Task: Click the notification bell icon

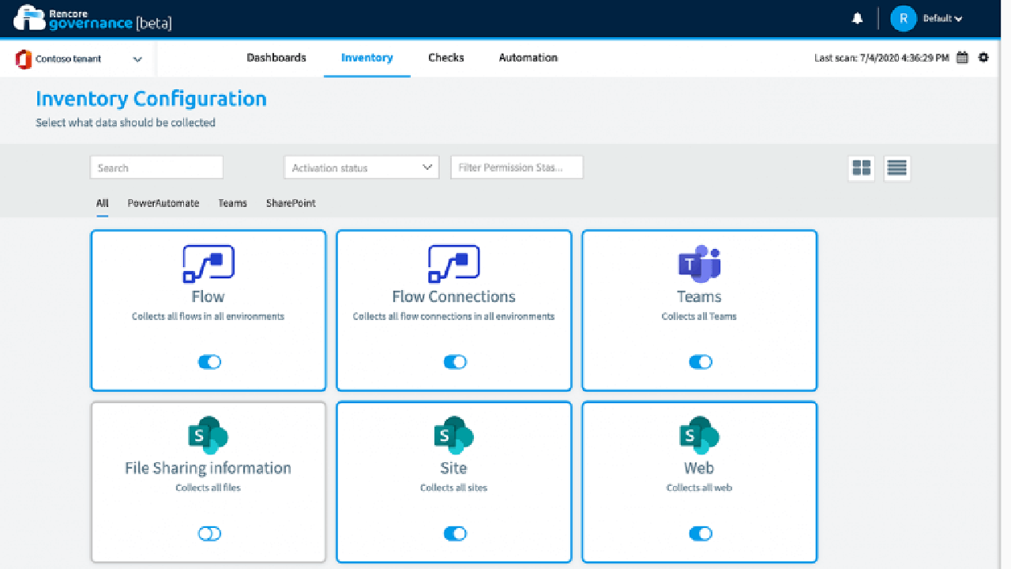Action: click(857, 19)
